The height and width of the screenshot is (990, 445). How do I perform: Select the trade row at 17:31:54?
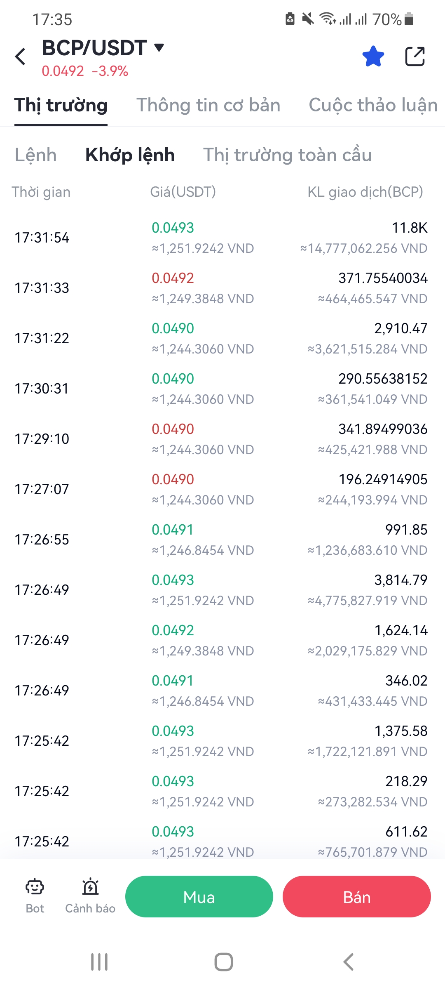222,238
